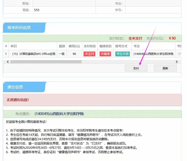Click the 费用(元) column header
Screen dimensions: 187x161
click(74, 46)
